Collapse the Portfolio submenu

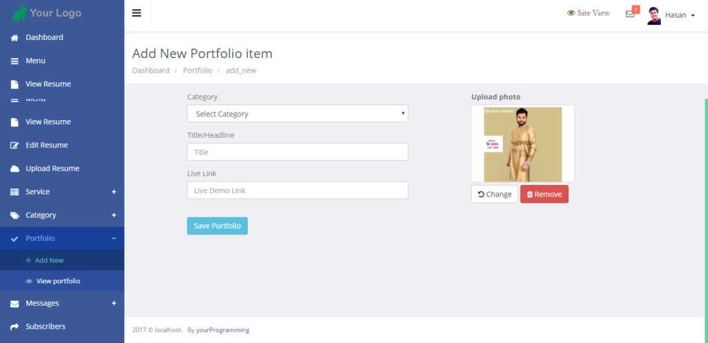[114, 238]
